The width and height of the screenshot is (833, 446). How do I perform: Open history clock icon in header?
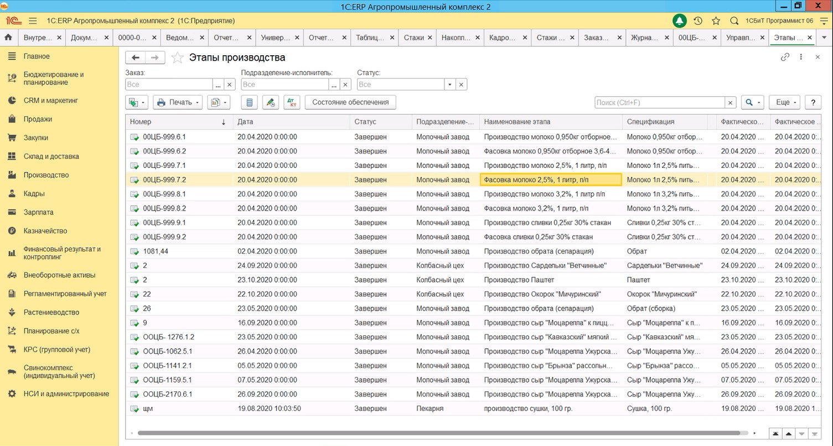click(698, 20)
